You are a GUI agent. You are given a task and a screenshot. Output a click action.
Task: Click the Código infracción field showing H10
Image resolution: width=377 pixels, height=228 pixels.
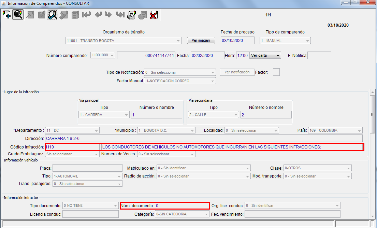tap(72, 147)
